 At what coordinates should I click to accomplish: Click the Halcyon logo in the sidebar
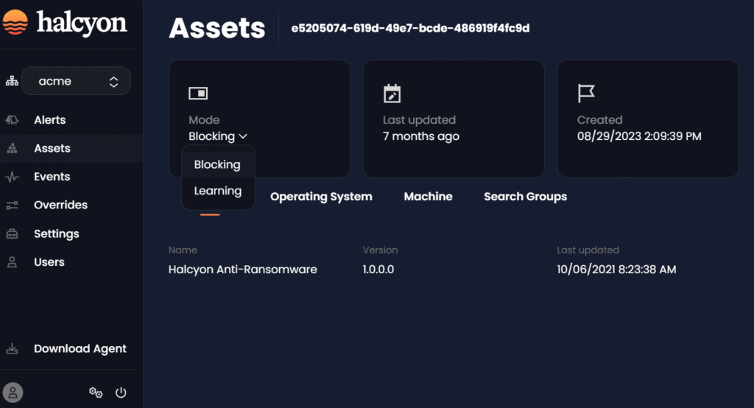(x=65, y=23)
